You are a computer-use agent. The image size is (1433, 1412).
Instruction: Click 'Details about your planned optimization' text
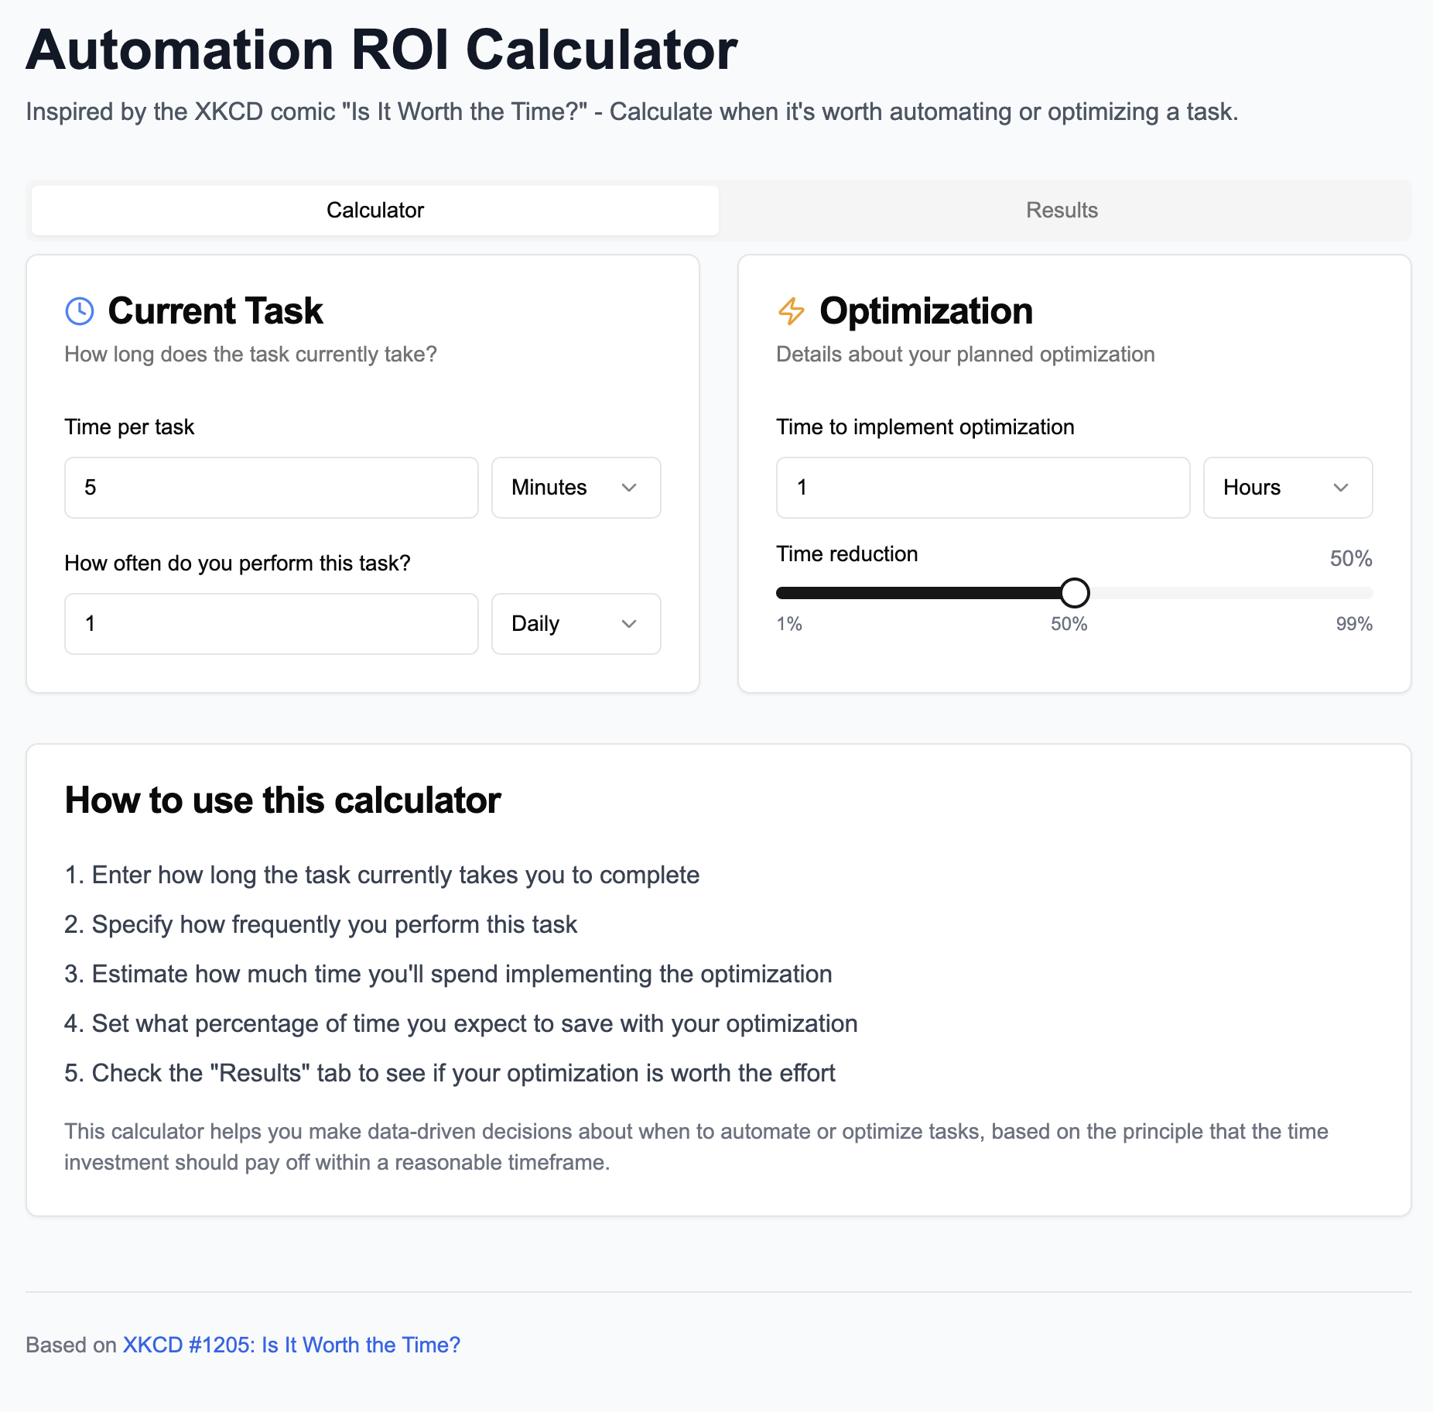(x=966, y=355)
